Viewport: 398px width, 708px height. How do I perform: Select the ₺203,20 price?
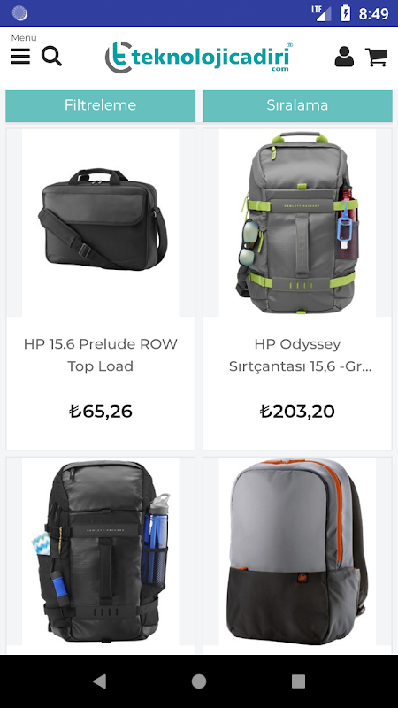point(298,412)
